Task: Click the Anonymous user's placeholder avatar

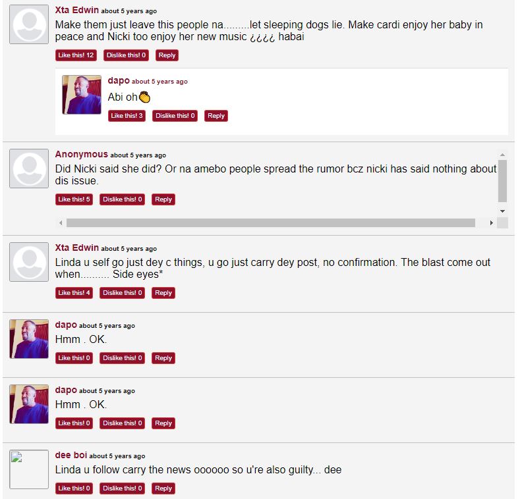Action: point(29,169)
